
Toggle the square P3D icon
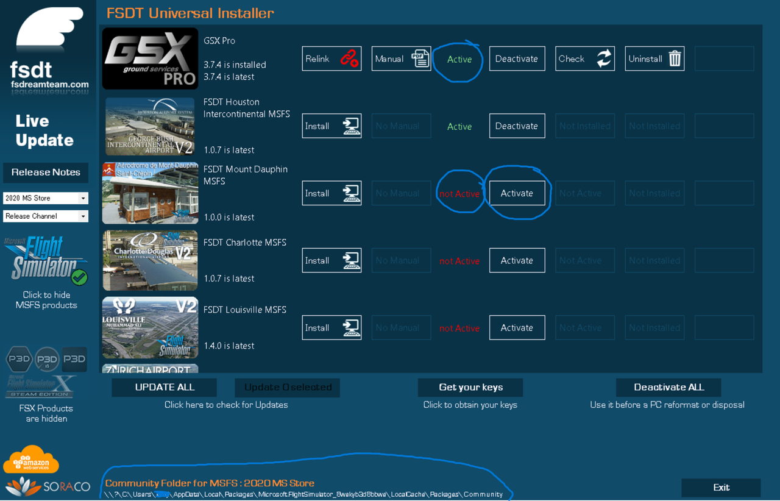coord(74,359)
